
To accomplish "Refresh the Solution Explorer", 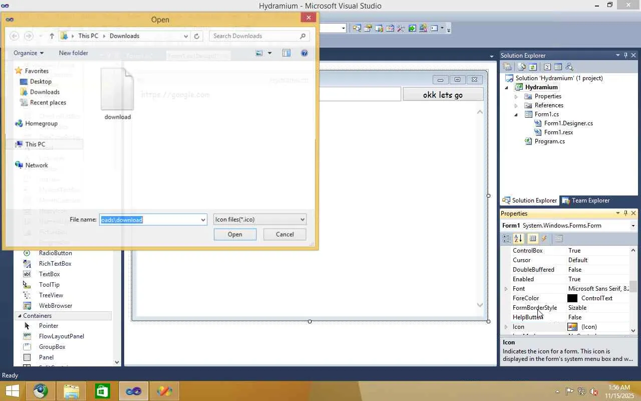I will click(533, 67).
